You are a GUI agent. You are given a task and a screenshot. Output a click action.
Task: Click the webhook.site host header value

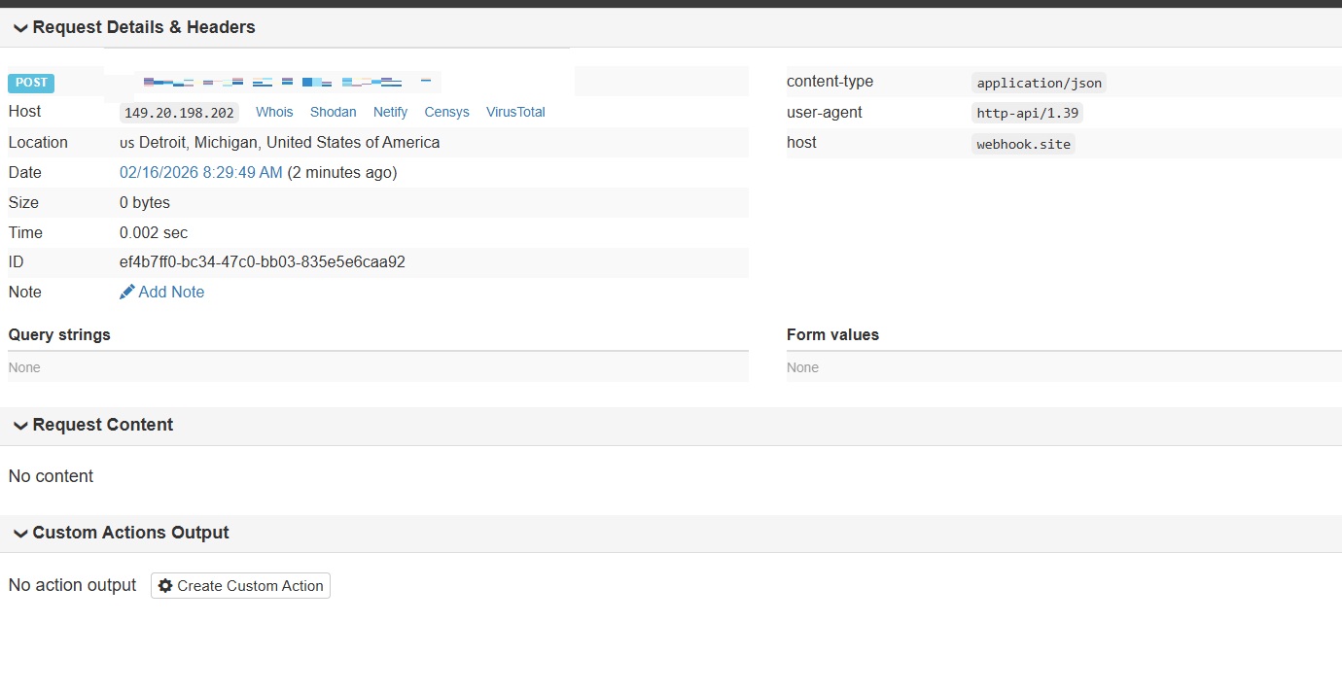click(x=1021, y=143)
